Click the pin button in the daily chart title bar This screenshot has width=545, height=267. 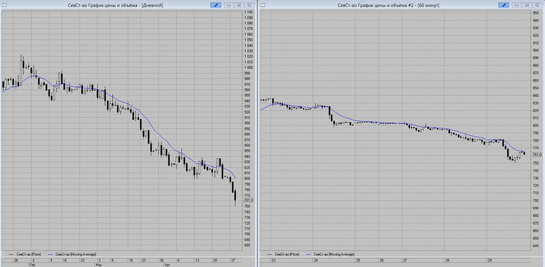pos(215,5)
